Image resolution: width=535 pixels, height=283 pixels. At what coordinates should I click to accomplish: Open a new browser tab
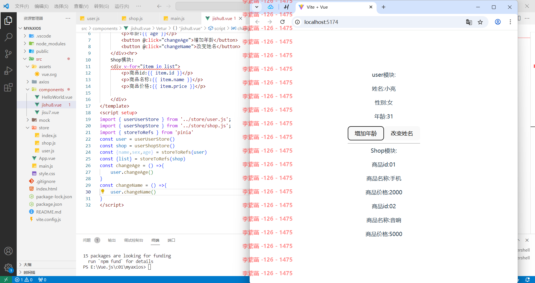click(383, 7)
